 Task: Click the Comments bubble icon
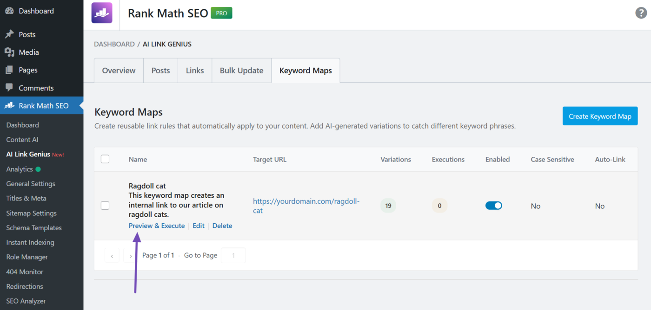(x=9, y=88)
